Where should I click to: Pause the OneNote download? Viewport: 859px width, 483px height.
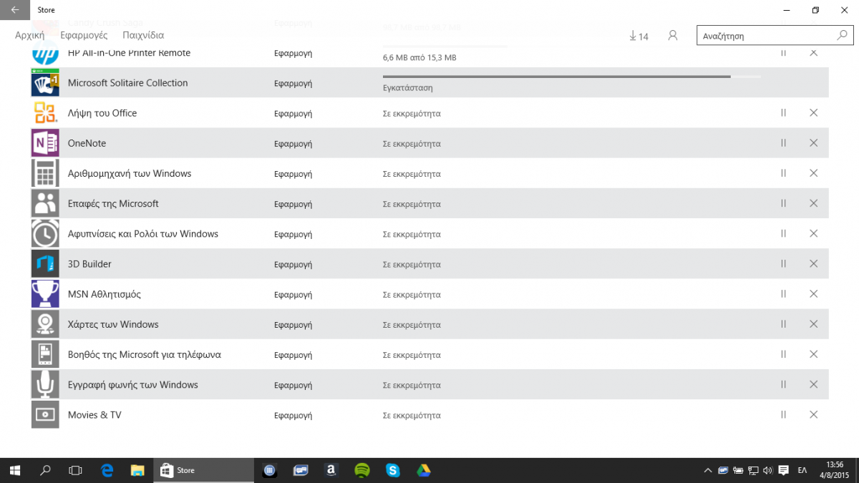783,143
